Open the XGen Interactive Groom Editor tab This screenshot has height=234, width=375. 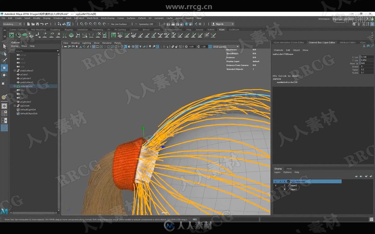tap(289, 42)
